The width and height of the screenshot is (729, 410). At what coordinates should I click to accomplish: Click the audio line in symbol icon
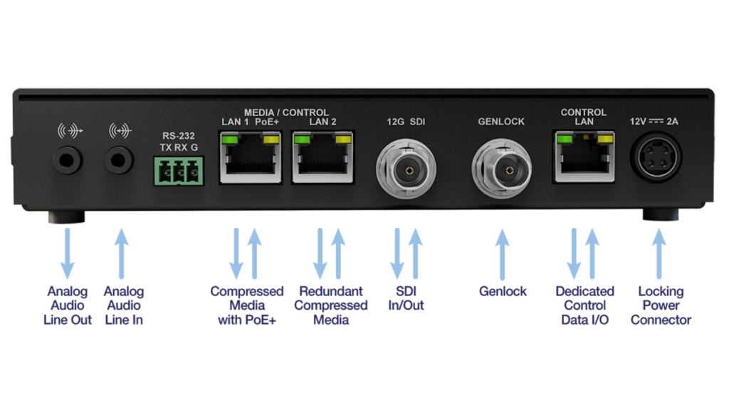[120, 131]
